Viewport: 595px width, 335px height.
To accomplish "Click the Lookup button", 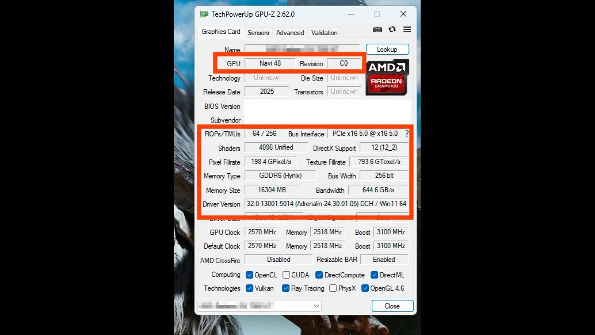I will tap(387, 50).
